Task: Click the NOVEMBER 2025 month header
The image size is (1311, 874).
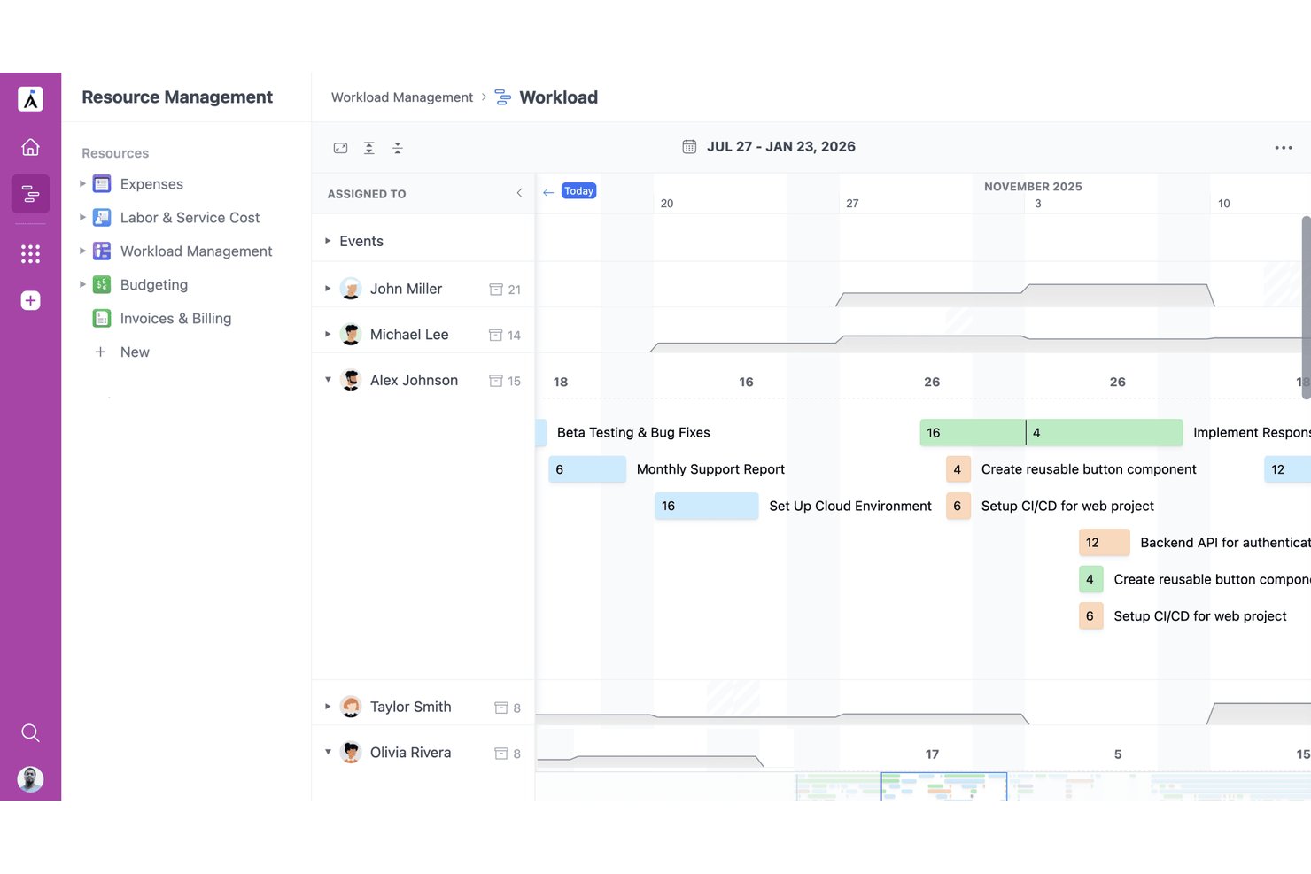Action: coord(1033,187)
